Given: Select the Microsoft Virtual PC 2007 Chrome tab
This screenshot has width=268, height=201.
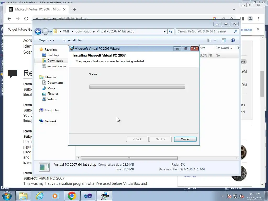Looking at the screenshot, I should [x=37, y=9].
